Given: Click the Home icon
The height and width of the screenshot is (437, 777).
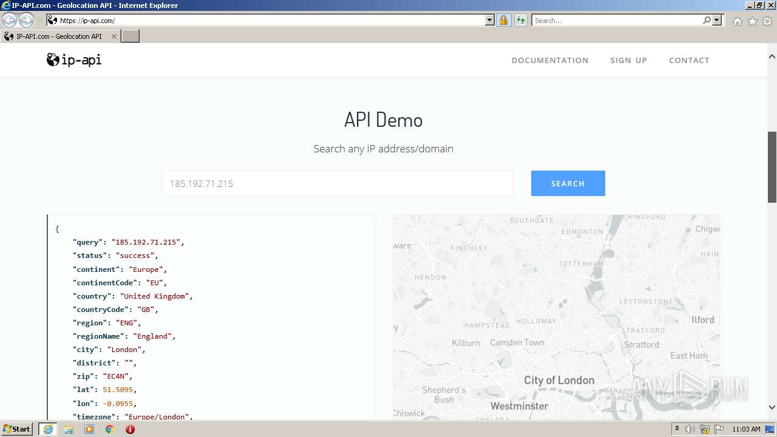Looking at the screenshot, I should [x=737, y=21].
